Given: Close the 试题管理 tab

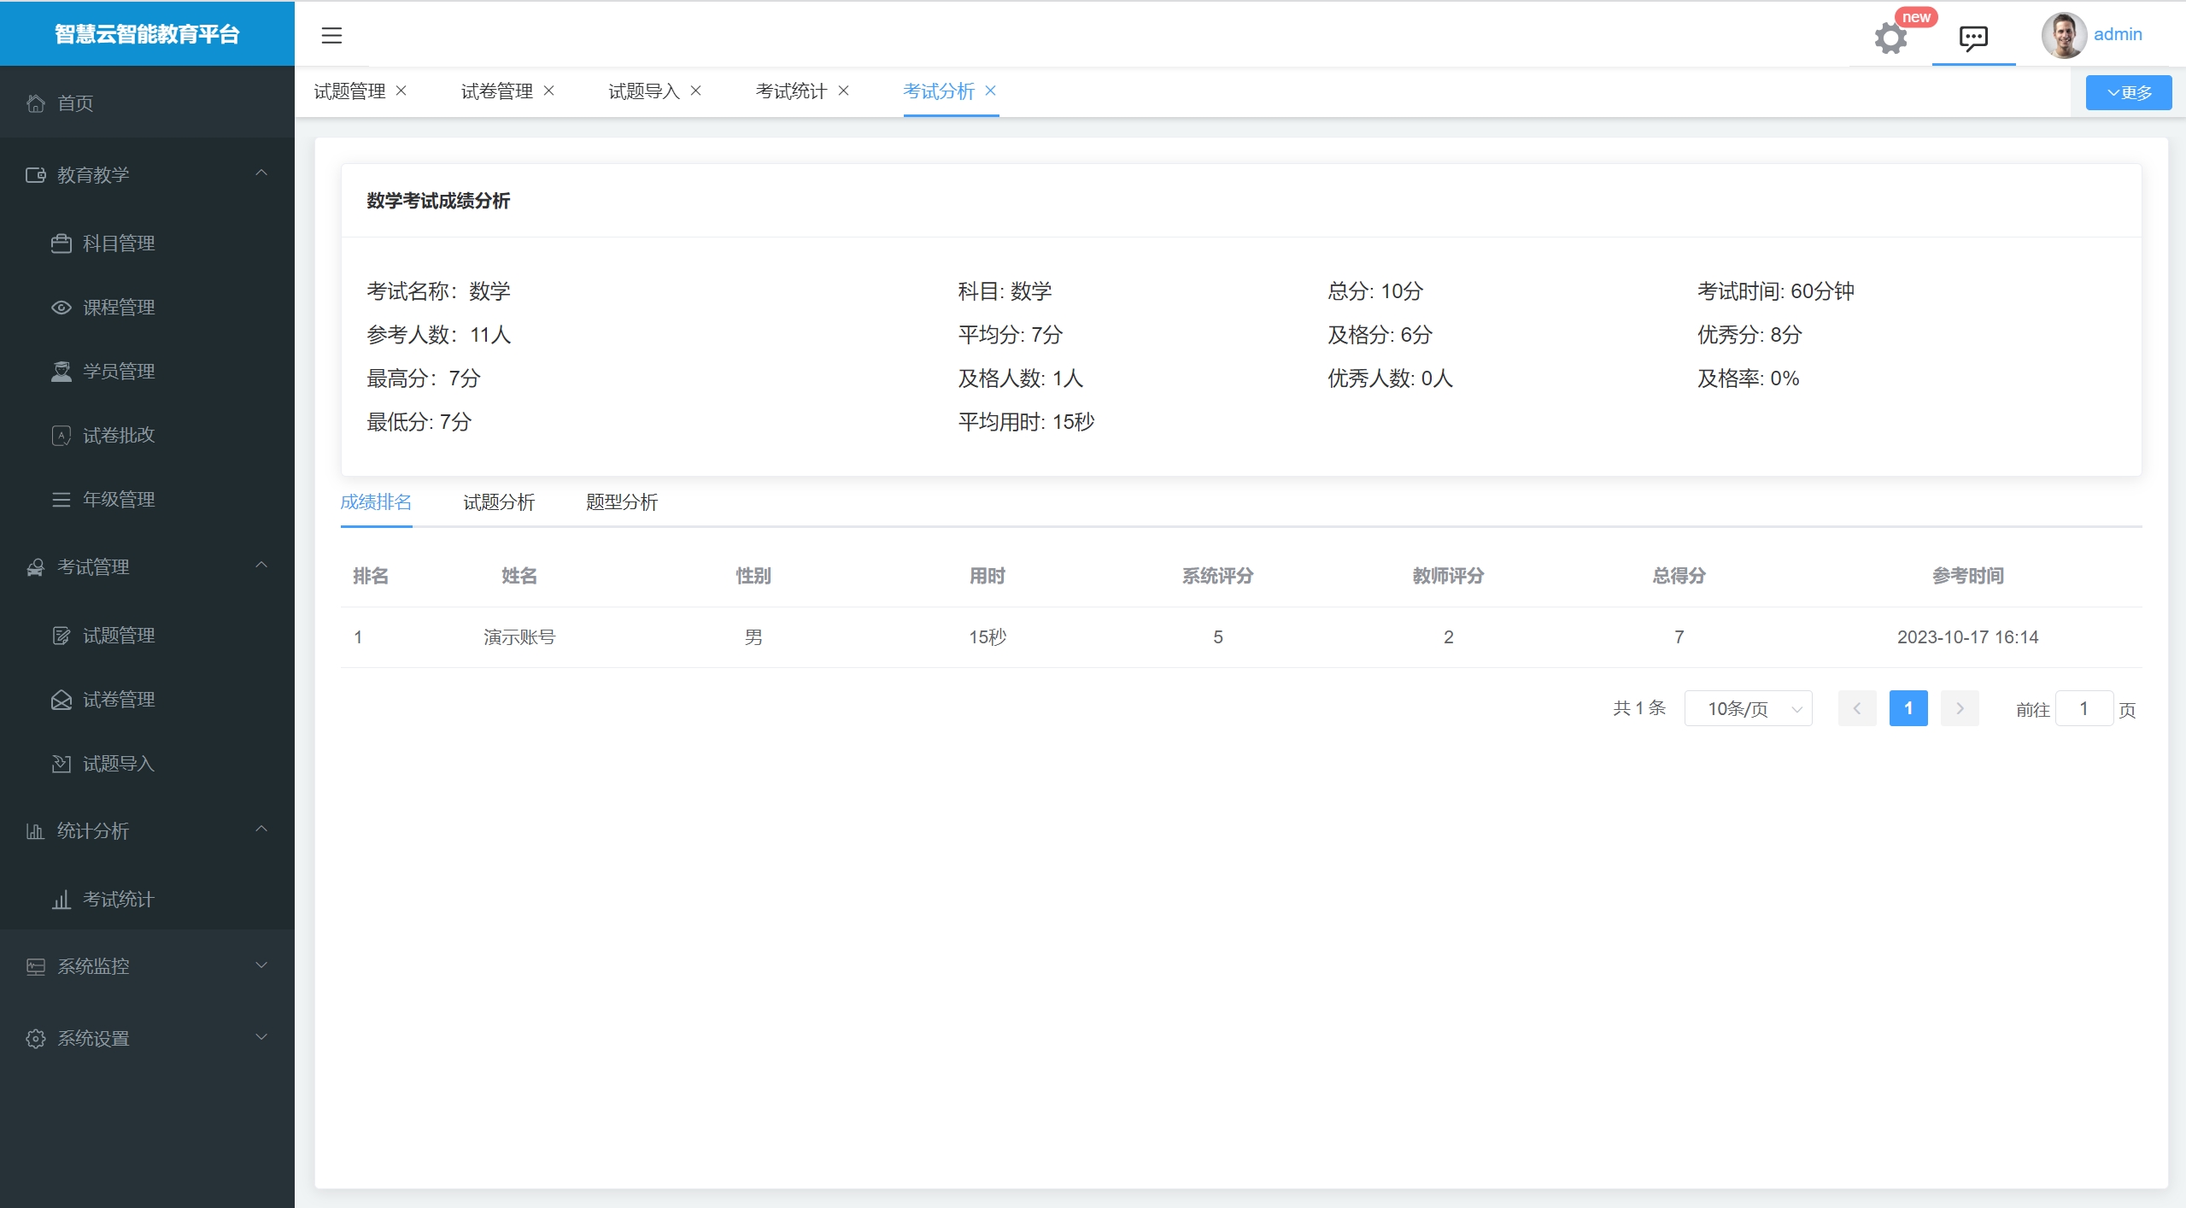Looking at the screenshot, I should (x=401, y=91).
